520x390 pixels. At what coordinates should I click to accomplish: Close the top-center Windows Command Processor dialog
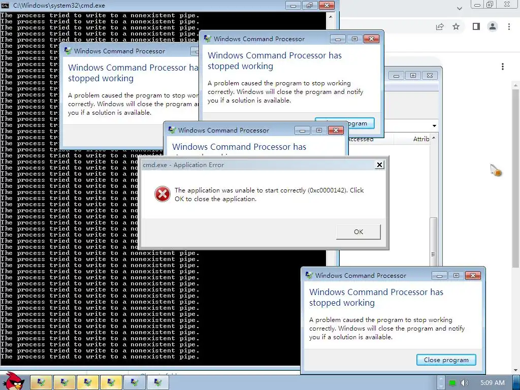(x=371, y=39)
